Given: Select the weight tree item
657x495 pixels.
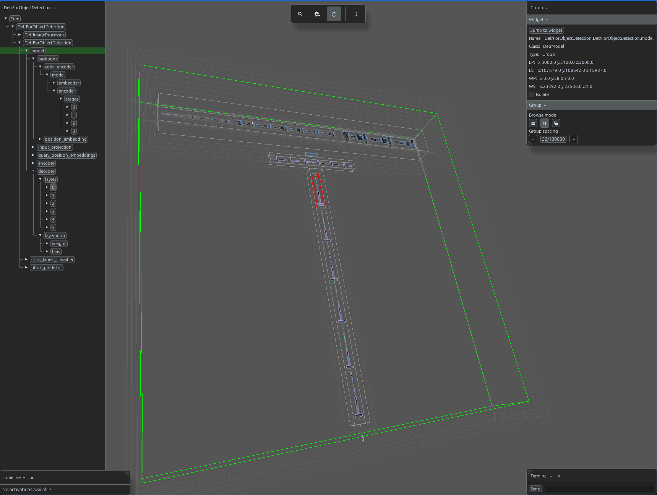Looking at the screenshot, I should click(59, 243).
